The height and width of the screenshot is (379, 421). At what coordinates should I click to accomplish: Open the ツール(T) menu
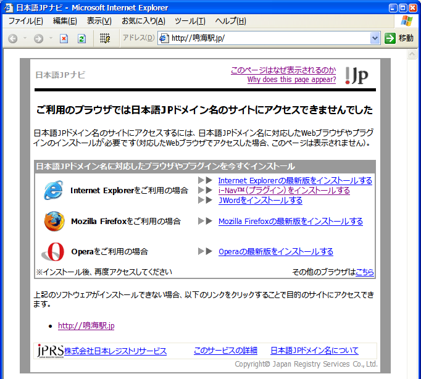(x=190, y=21)
